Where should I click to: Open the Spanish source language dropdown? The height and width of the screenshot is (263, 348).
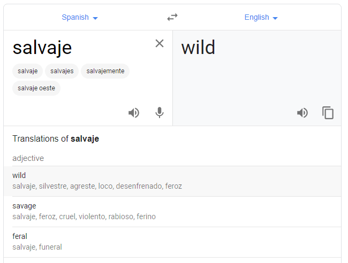coord(80,17)
